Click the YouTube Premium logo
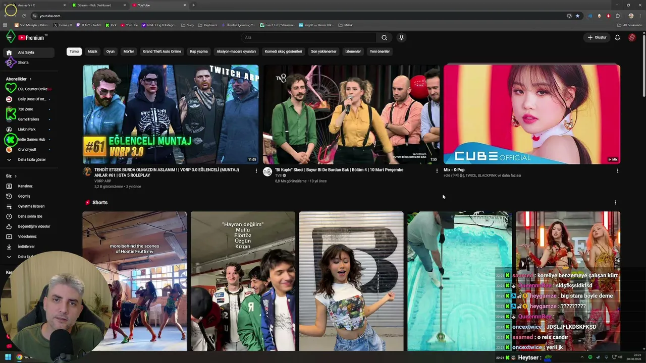646x363 pixels. click(32, 38)
